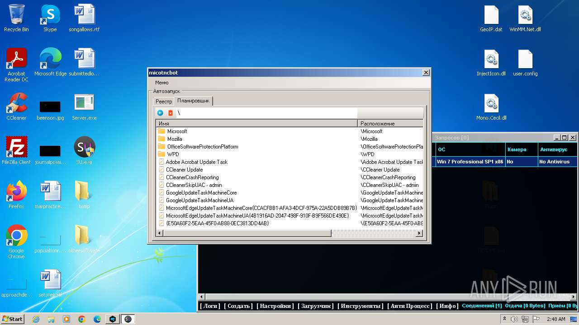Click the Антивирус column header
This screenshot has width=579, height=325.
click(557, 149)
